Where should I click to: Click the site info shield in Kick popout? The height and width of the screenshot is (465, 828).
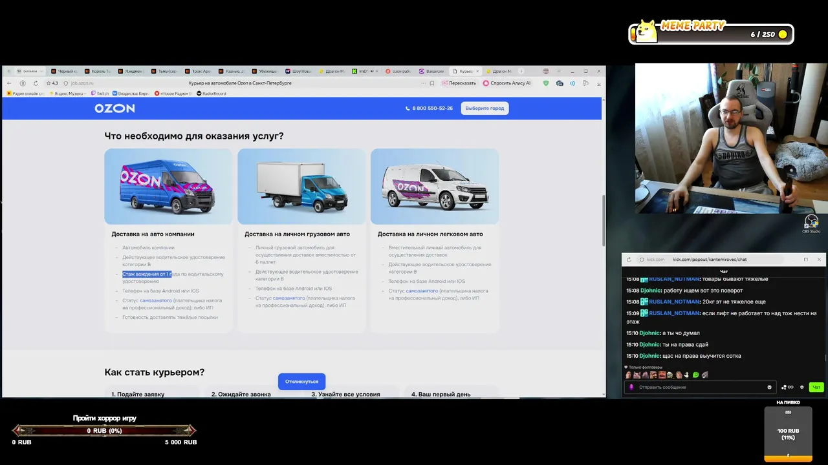pyautogui.click(x=642, y=260)
